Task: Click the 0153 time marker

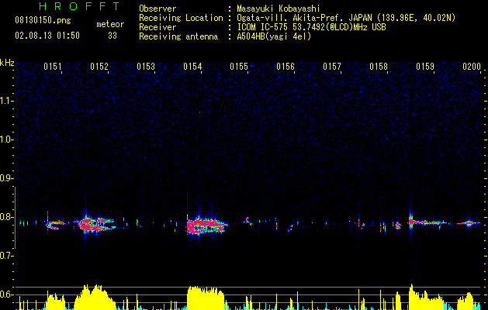Action: [x=146, y=67]
